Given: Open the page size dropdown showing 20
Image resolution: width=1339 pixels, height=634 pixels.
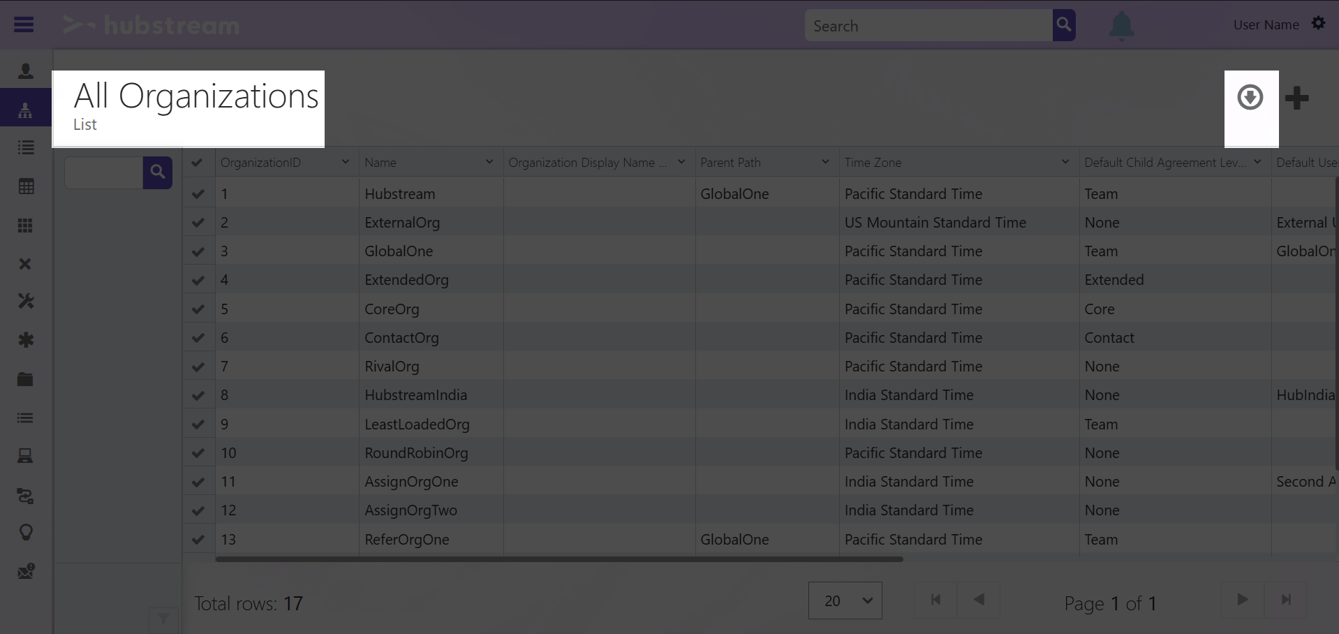Looking at the screenshot, I should click(x=844, y=600).
